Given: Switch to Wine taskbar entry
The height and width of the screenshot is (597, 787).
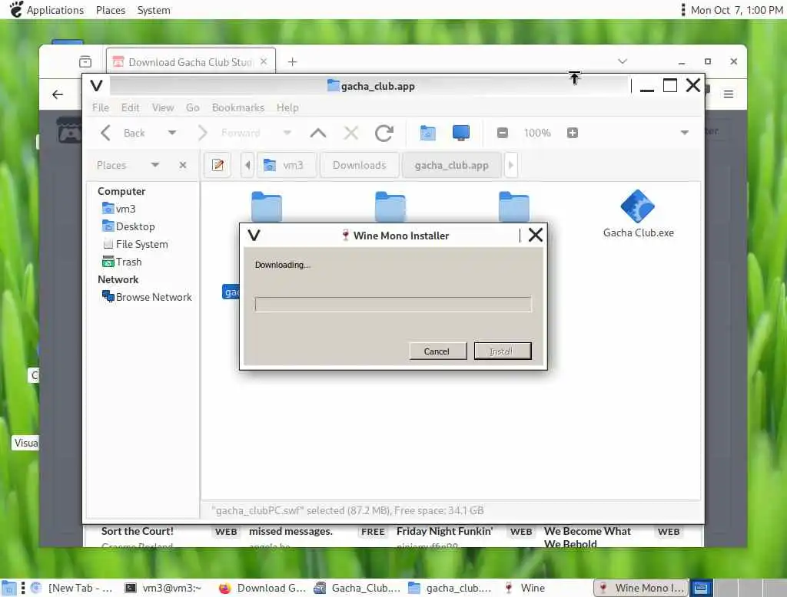Looking at the screenshot, I should [525, 588].
